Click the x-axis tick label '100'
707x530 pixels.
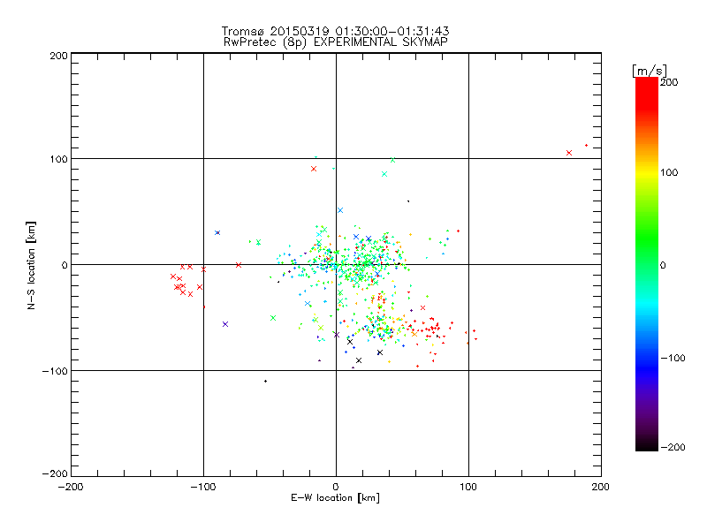pyautogui.click(x=468, y=487)
